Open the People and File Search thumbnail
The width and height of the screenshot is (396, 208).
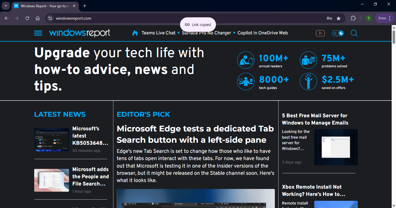pos(52,180)
